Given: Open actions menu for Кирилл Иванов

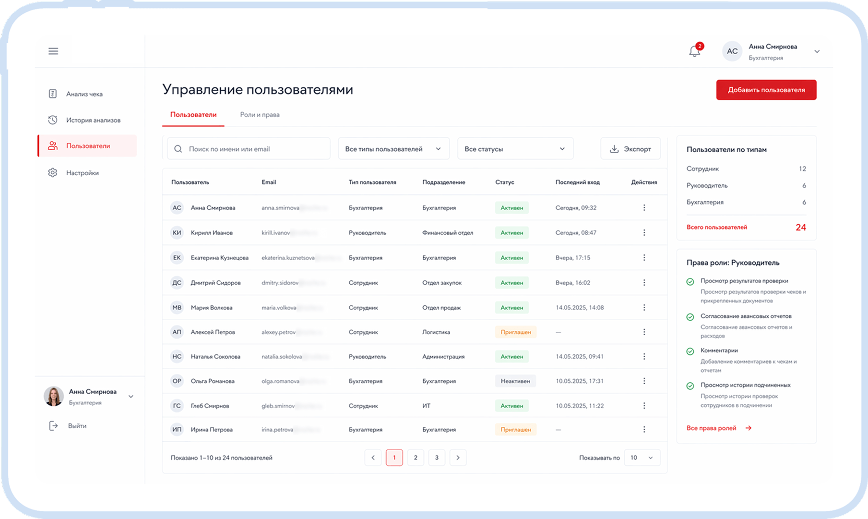Looking at the screenshot, I should click(644, 232).
